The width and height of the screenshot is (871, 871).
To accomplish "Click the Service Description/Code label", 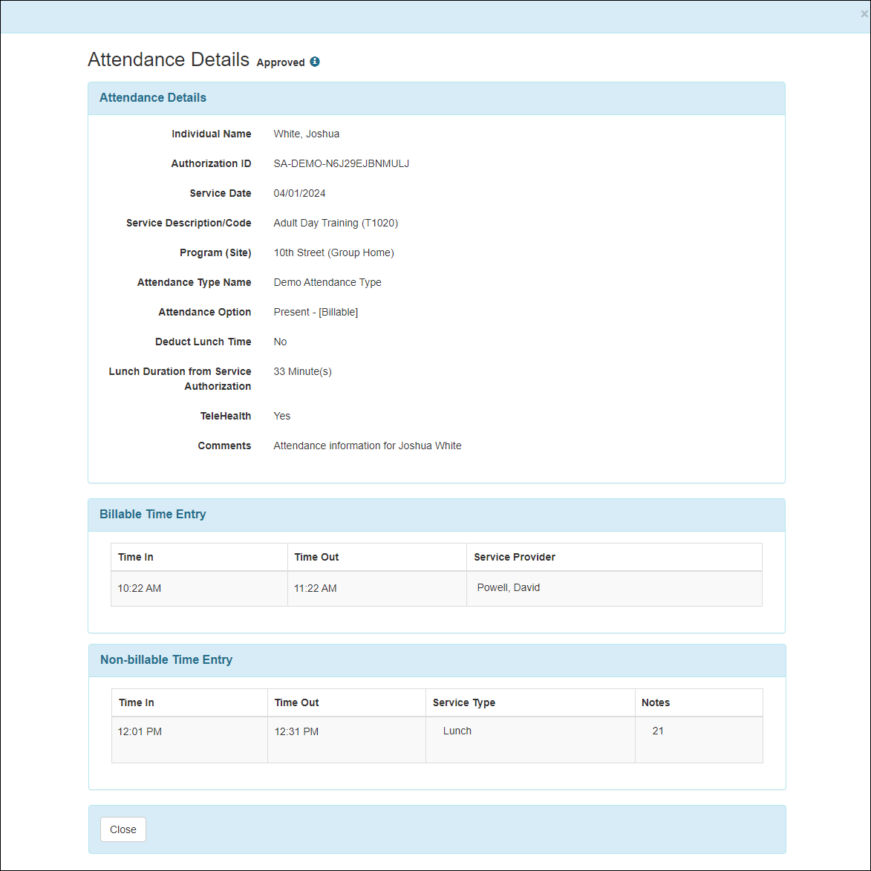I will pyautogui.click(x=189, y=223).
